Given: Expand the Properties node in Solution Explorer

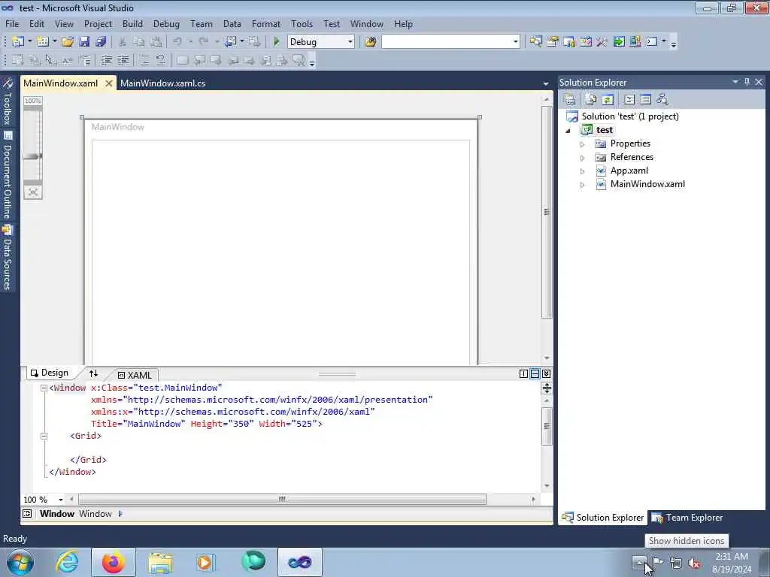Looking at the screenshot, I should 583,144.
